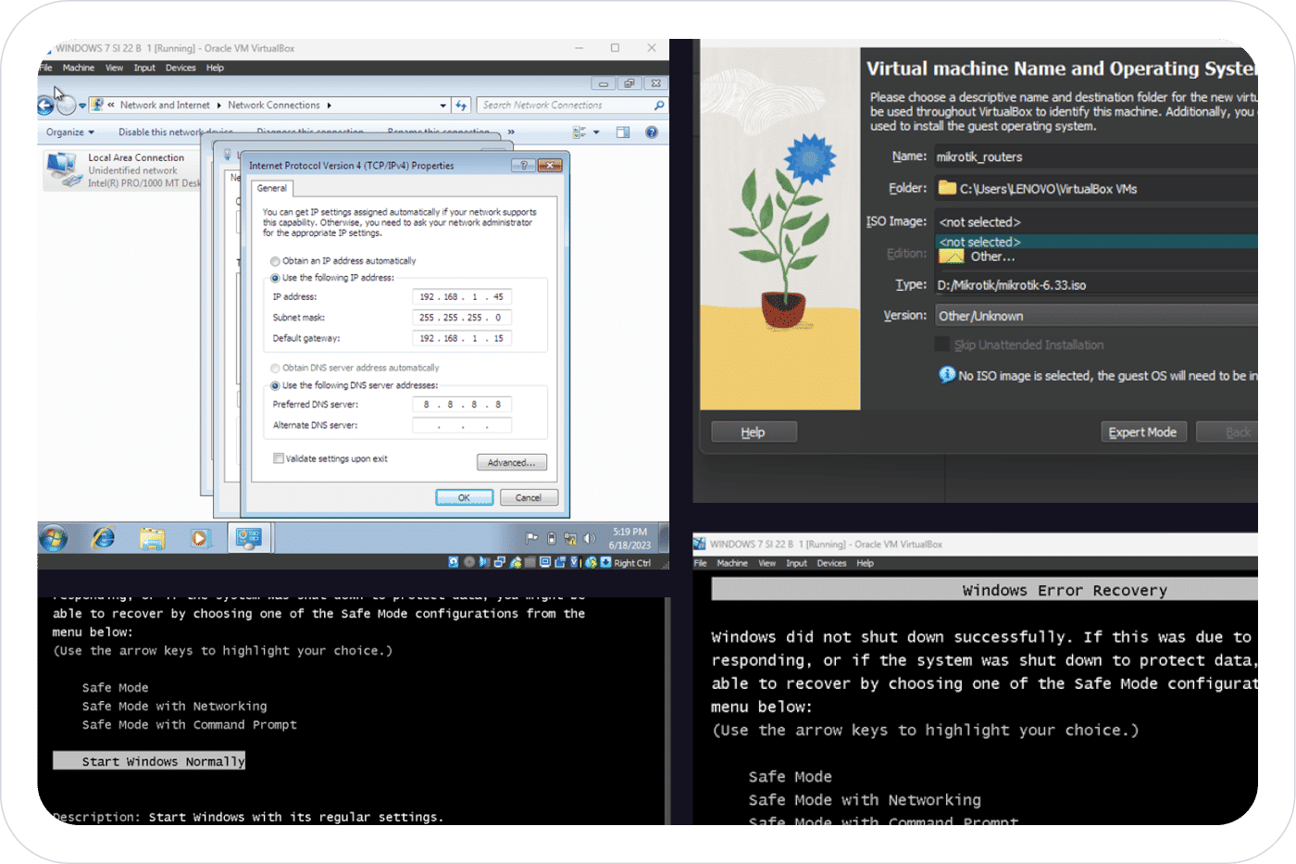Image resolution: width=1296 pixels, height=864 pixels.
Task: Show the preview pane in Network Connections
Action: (623, 132)
